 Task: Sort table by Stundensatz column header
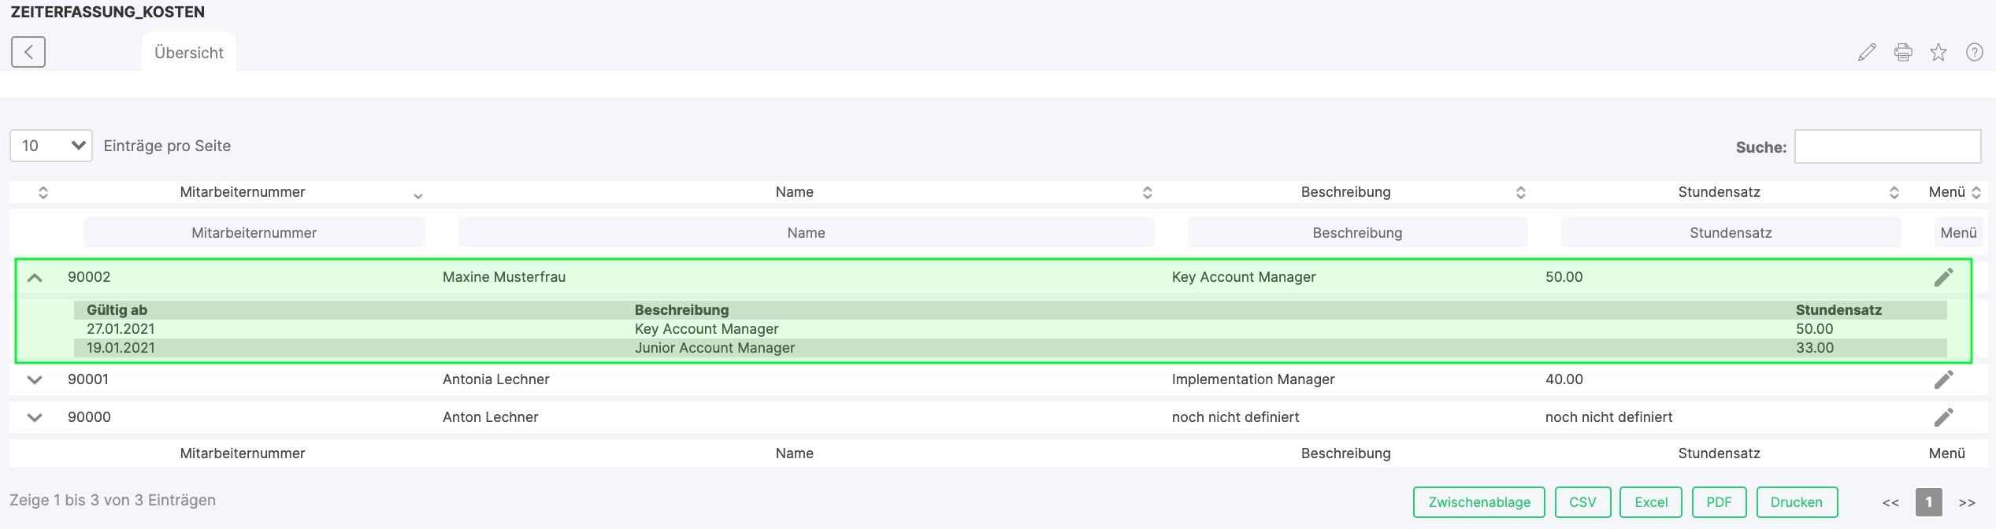click(x=1719, y=192)
